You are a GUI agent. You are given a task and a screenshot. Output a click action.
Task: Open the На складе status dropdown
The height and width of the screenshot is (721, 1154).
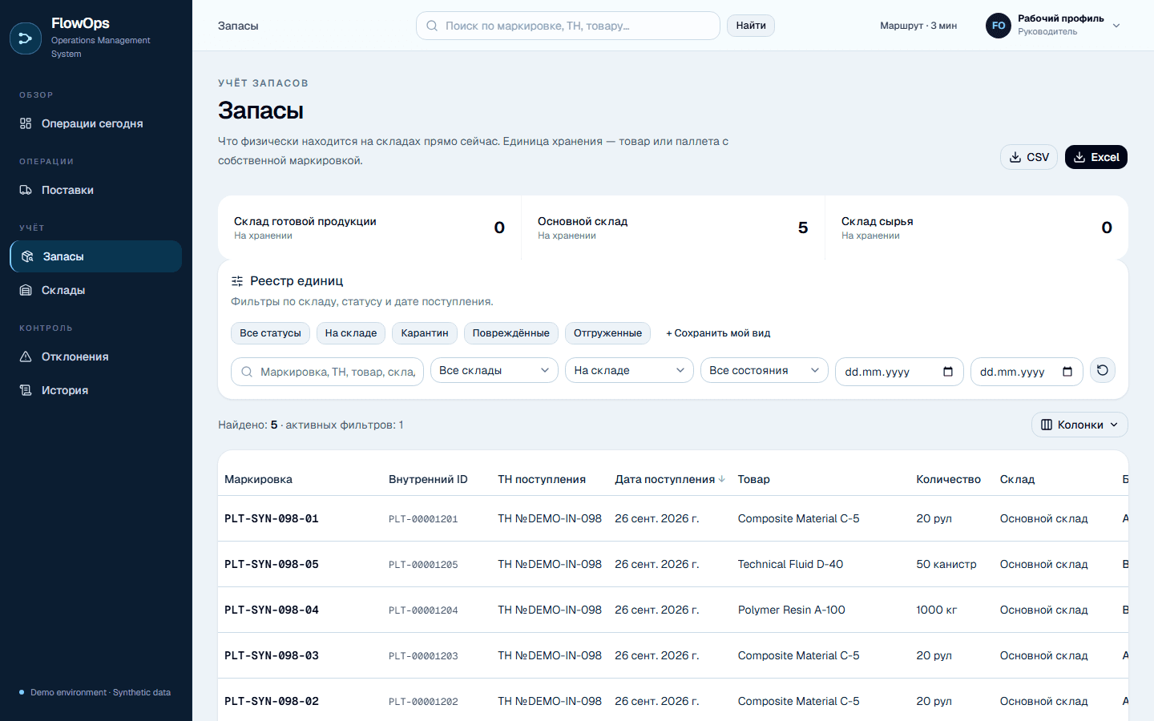tap(629, 370)
